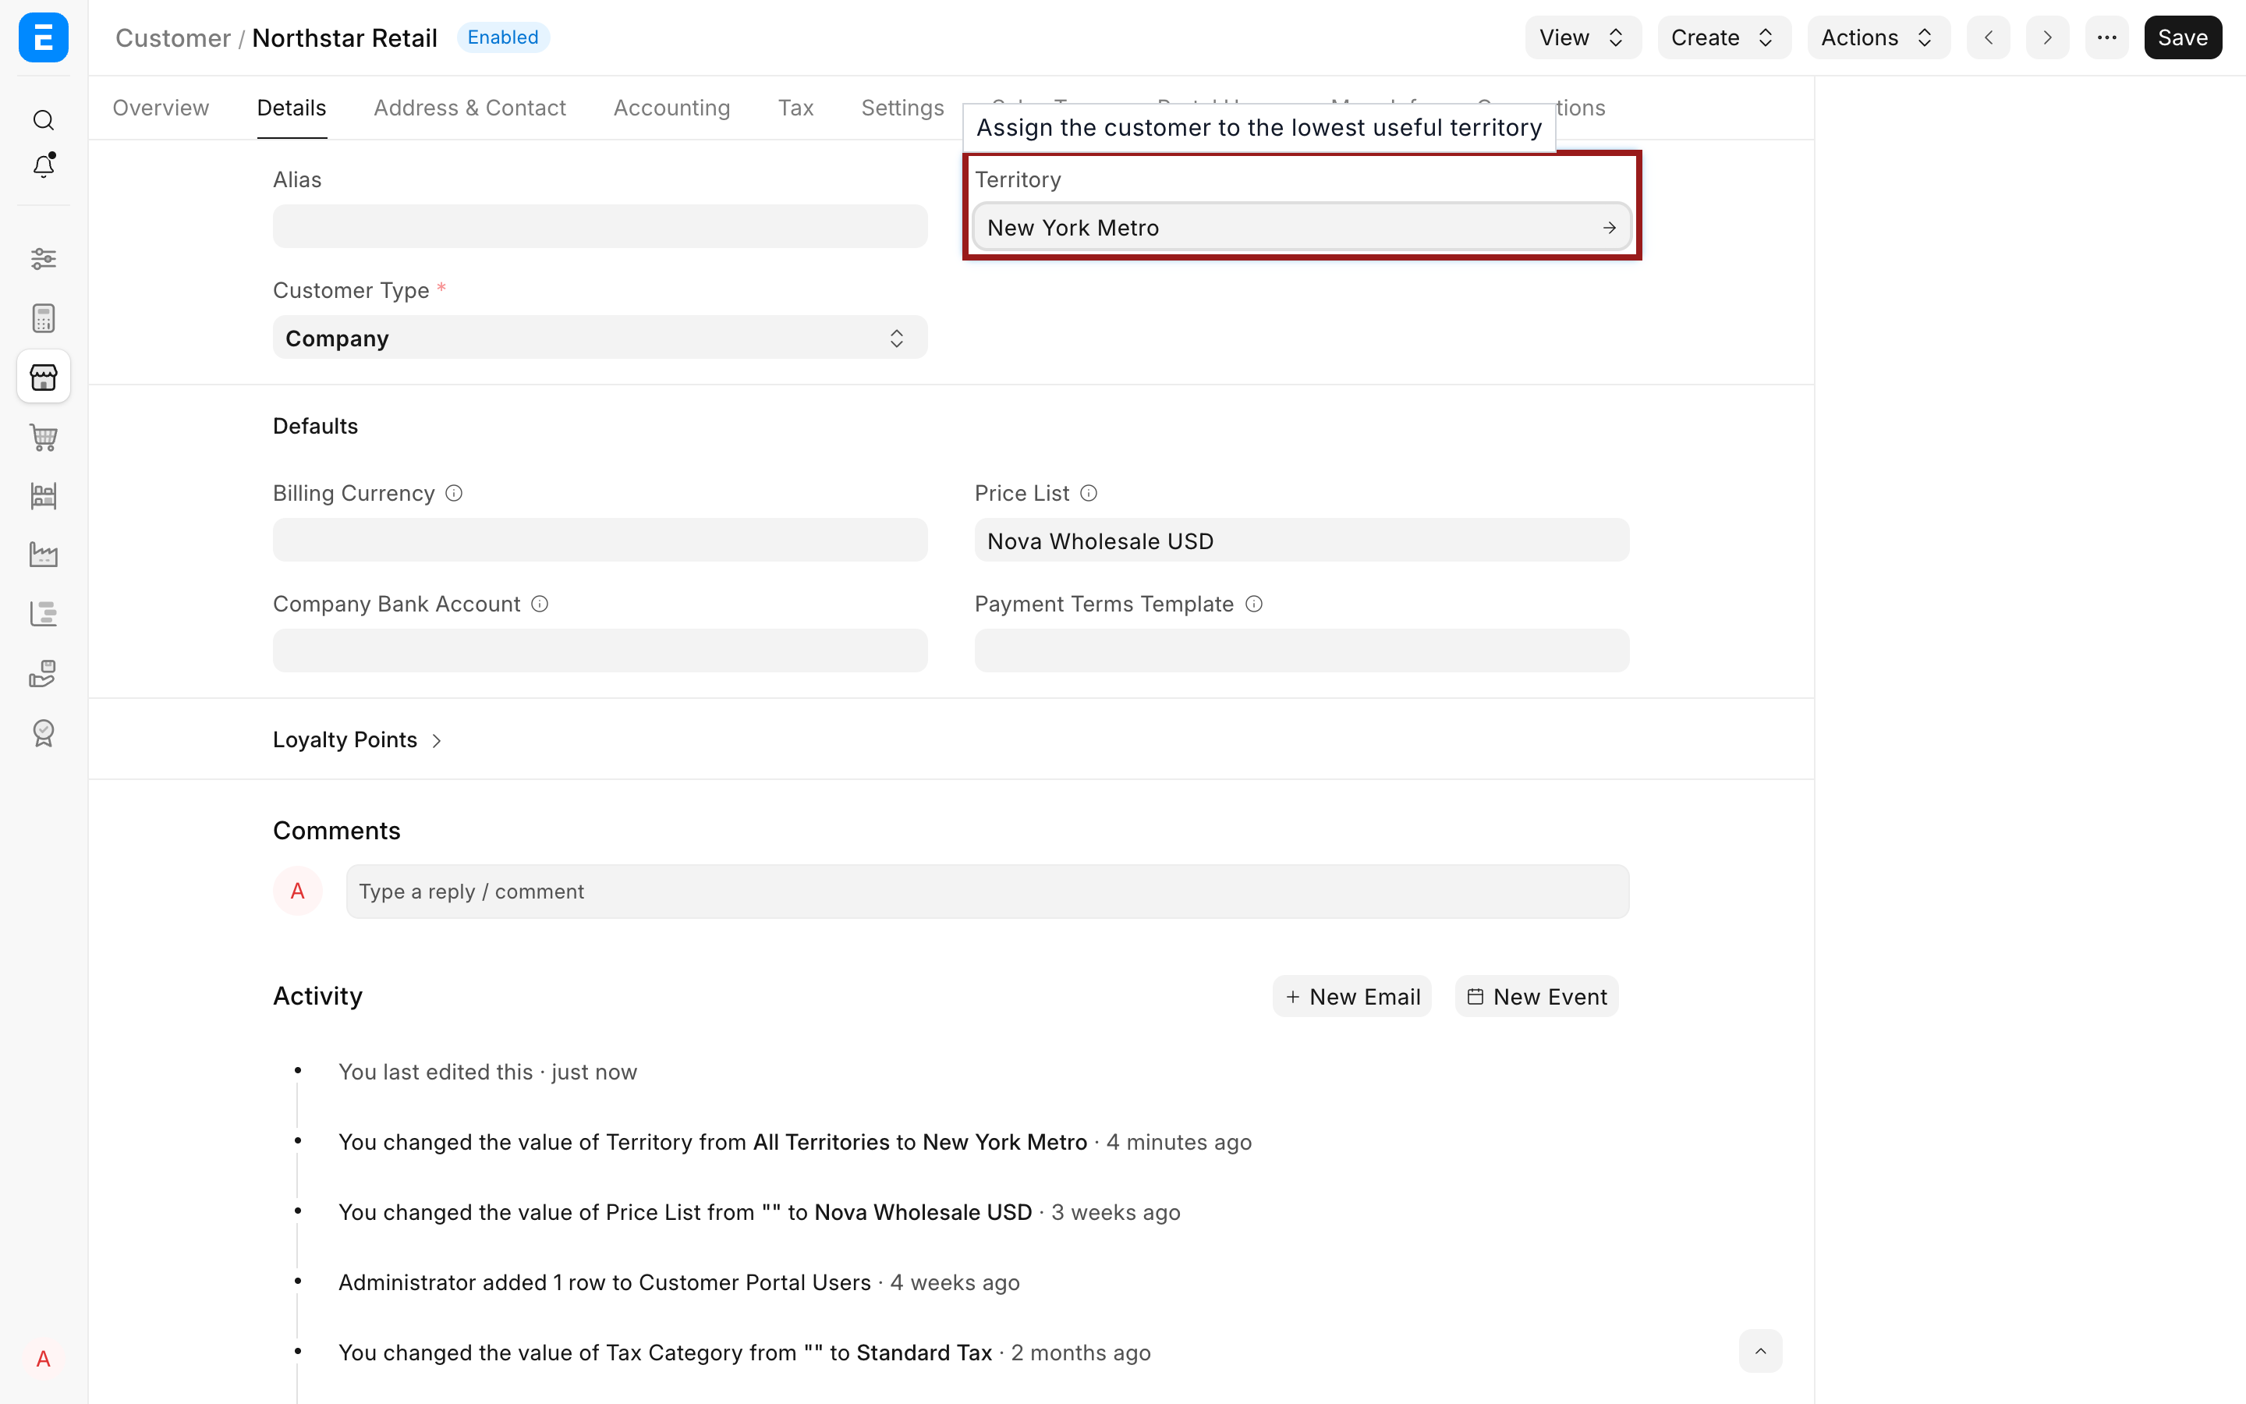
Task: Switch to the Settings tab
Action: tap(902, 108)
